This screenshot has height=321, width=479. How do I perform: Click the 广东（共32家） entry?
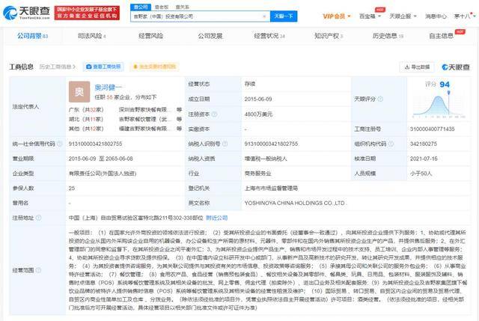pyautogui.click(x=86, y=109)
